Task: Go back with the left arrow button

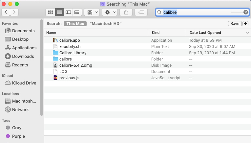Action: point(6,12)
